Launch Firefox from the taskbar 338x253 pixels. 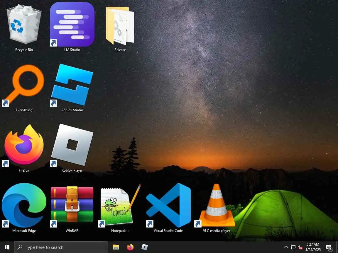tap(130, 247)
